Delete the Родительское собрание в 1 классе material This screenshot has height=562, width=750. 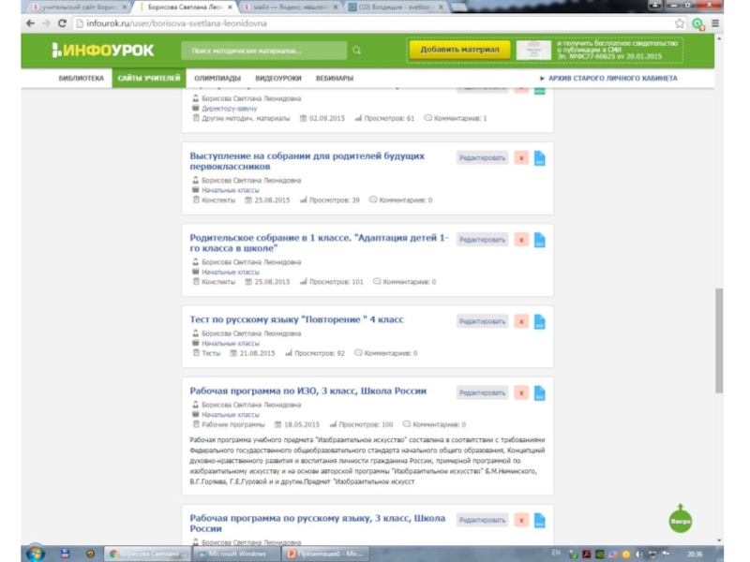pos(521,240)
